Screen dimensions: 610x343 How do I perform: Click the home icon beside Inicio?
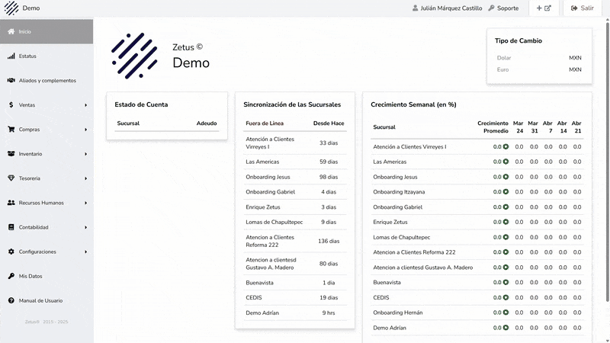click(x=11, y=31)
